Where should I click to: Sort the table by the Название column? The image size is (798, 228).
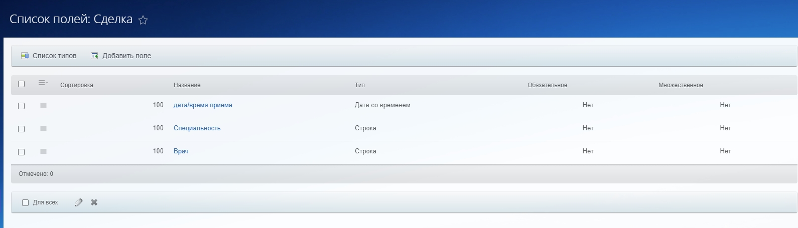coord(187,85)
